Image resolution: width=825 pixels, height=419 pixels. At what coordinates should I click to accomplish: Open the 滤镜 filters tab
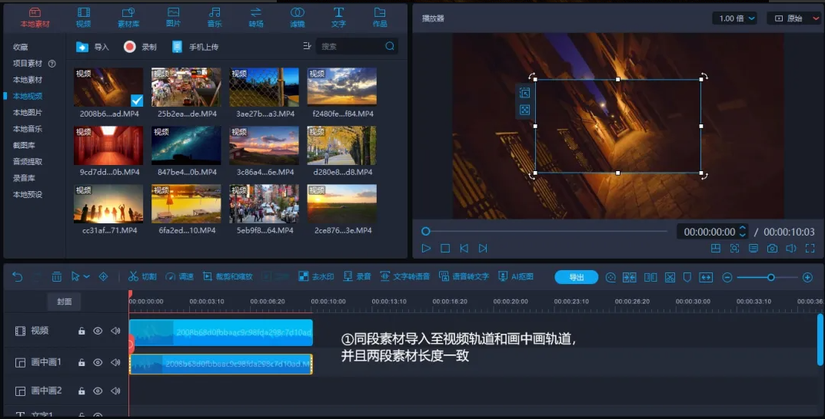pyautogui.click(x=298, y=18)
